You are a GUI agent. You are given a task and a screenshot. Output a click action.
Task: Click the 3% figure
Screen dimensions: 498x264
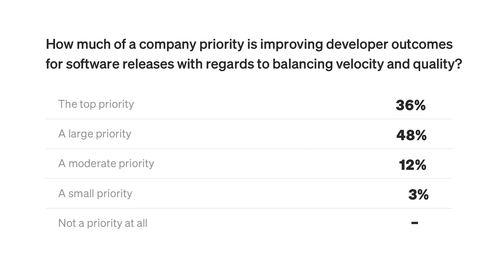[x=418, y=195]
